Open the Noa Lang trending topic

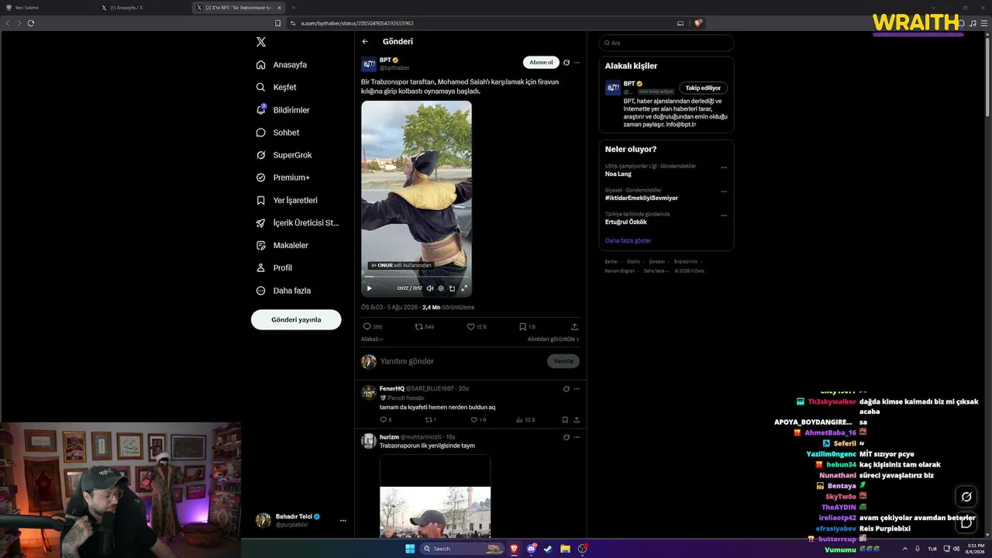pyautogui.click(x=618, y=174)
